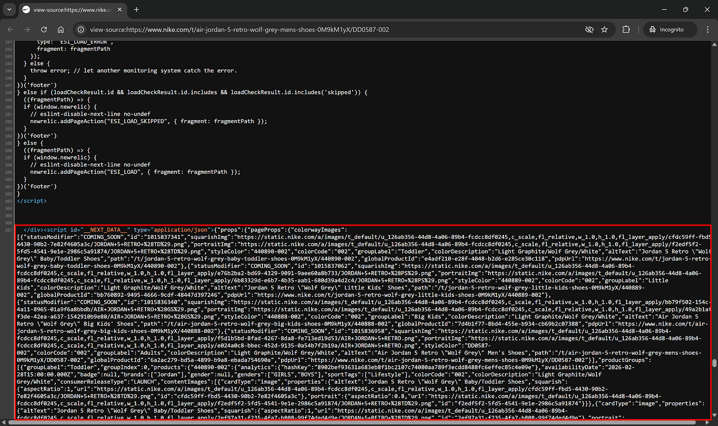
Task: Maximize the Chrome window
Action: (685, 9)
